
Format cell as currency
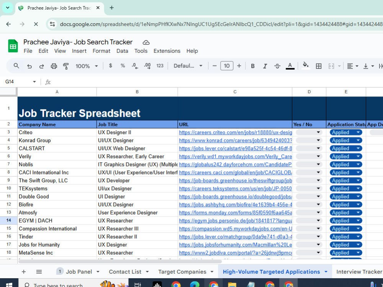pyautogui.click(x=111, y=66)
